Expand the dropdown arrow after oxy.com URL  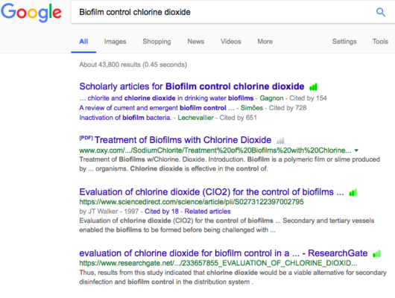coord(356,150)
